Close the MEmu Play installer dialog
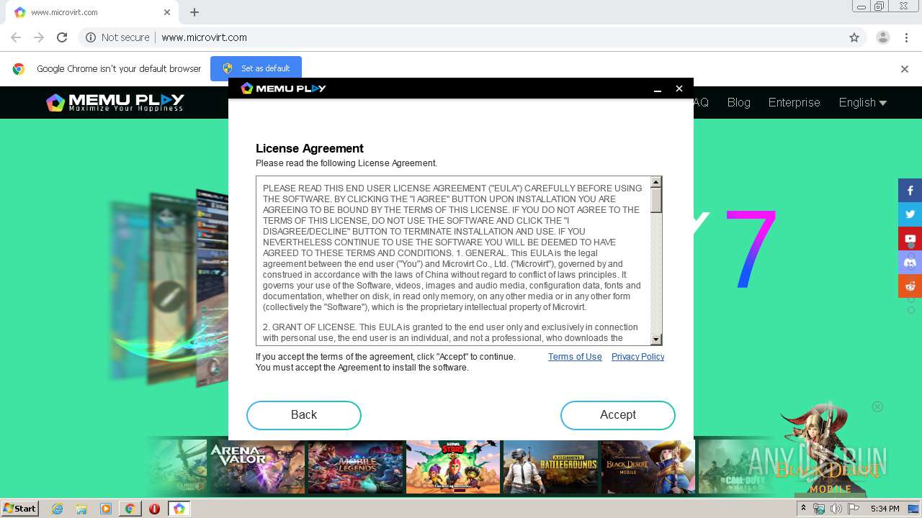This screenshot has height=518, width=922. click(679, 88)
